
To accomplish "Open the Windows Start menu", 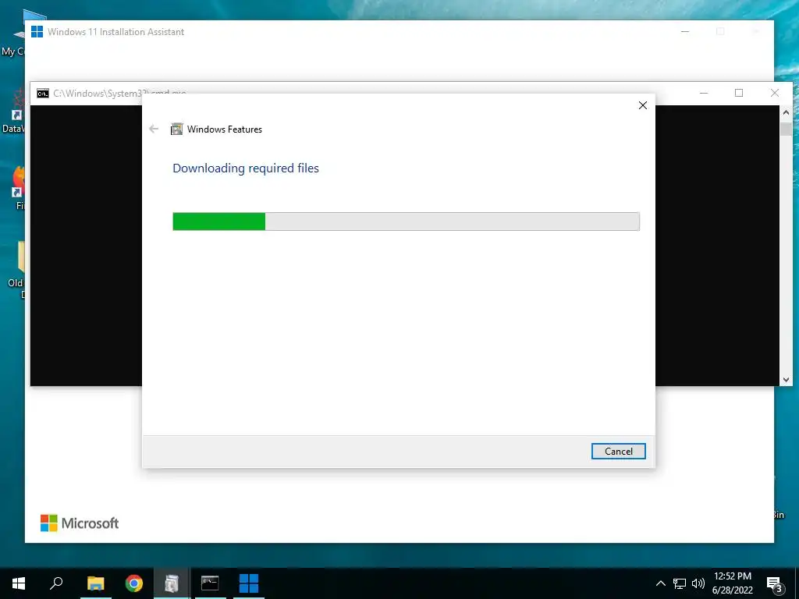I will point(19,583).
